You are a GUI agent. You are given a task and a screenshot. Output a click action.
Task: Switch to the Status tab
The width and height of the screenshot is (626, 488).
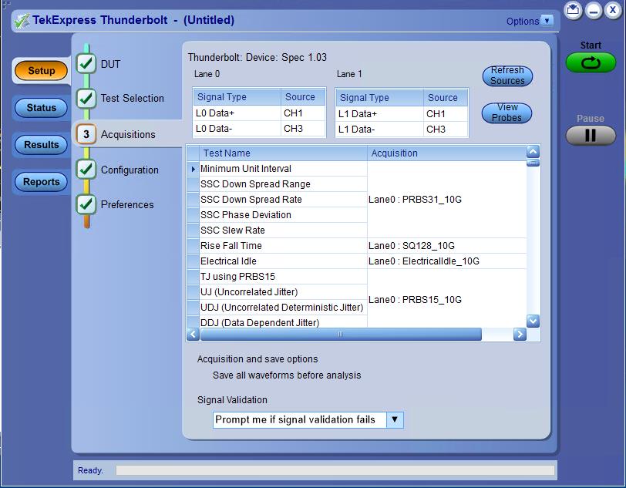tap(42, 108)
